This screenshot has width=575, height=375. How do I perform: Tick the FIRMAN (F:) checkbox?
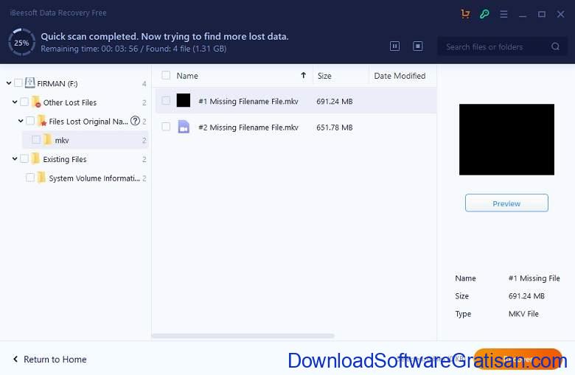click(18, 83)
